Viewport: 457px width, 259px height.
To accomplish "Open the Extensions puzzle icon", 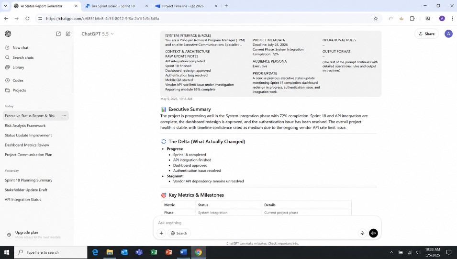I will point(412,18).
